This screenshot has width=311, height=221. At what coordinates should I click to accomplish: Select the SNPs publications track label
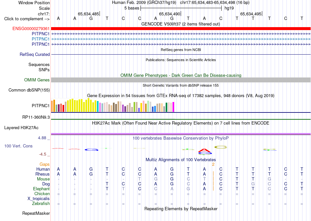pos(44,70)
